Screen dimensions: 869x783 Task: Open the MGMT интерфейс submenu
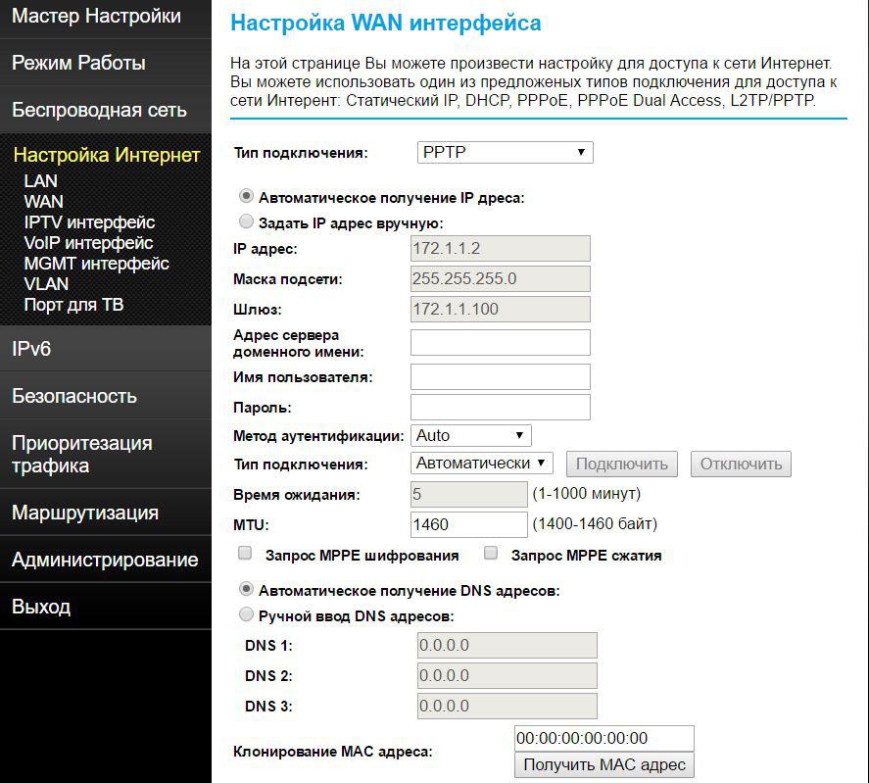click(x=96, y=263)
